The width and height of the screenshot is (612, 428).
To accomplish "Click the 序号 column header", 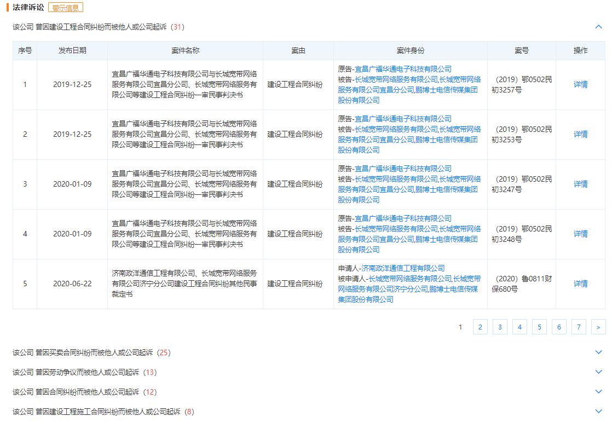I will click(x=25, y=50).
